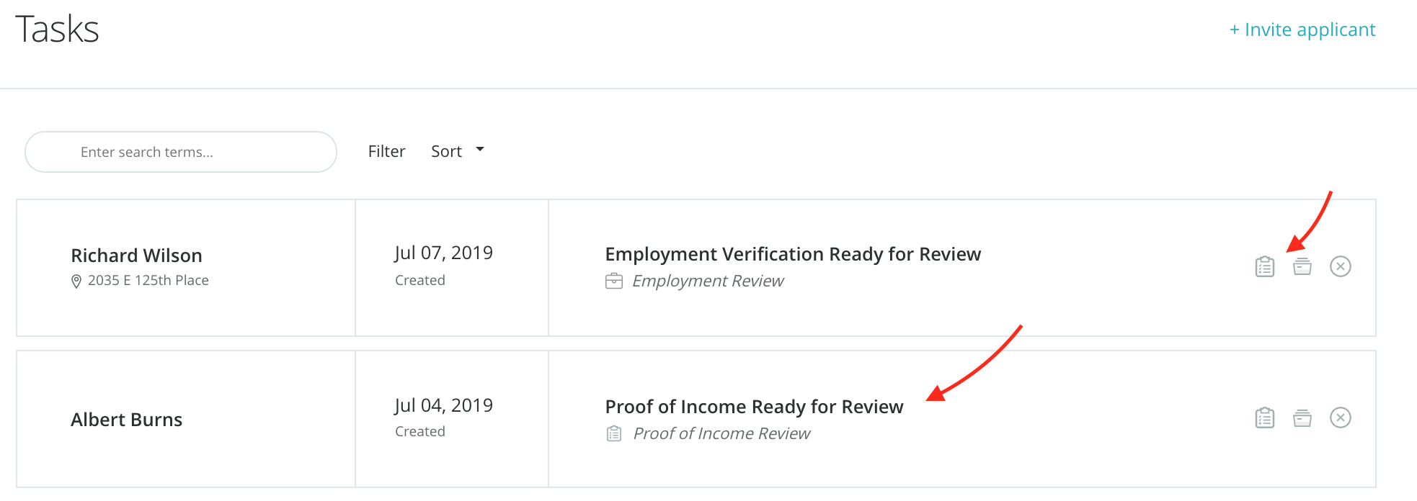Image resolution: width=1417 pixels, height=501 pixels.
Task: Open Proof of Income Ready for Review task
Action: (754, 407)
